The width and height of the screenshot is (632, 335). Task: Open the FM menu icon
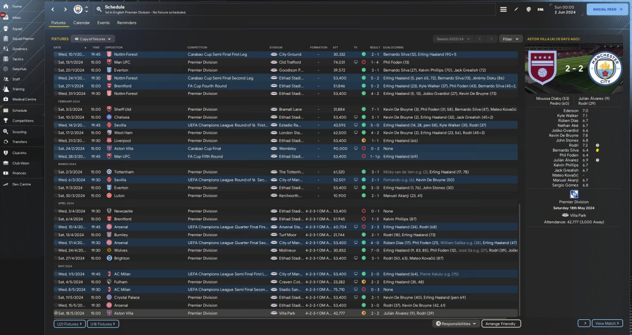[x=540, y=9]
